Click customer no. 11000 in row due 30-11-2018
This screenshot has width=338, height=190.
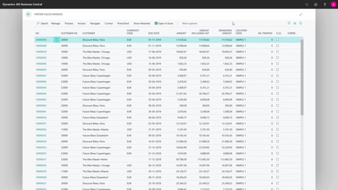coord(64,171)
